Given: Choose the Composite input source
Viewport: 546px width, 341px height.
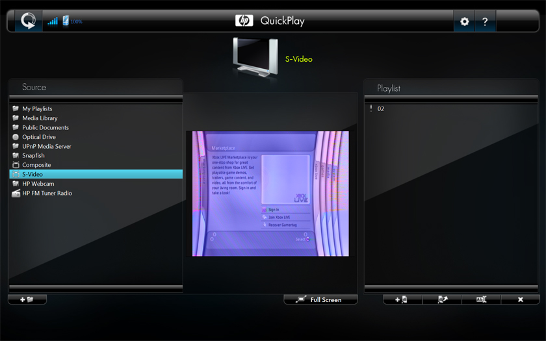Looking at the screenshot, I should 96,165.
